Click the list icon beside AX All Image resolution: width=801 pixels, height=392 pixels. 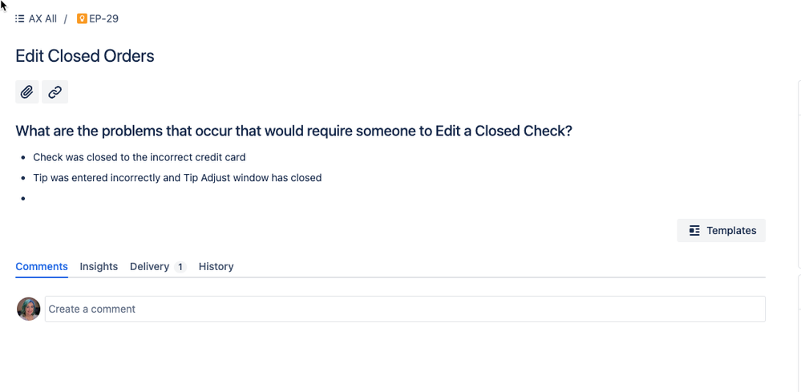(x=19, y=19)
